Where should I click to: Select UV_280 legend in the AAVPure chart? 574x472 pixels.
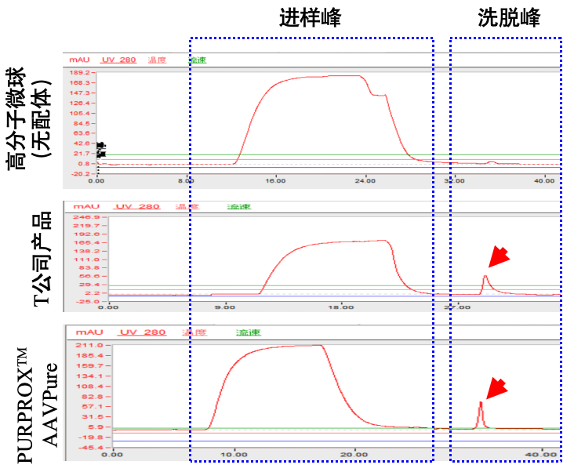pyautogui.click(x=142, y=332)
